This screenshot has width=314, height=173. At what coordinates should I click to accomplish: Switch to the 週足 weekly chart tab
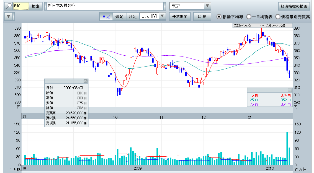(119, 17)
